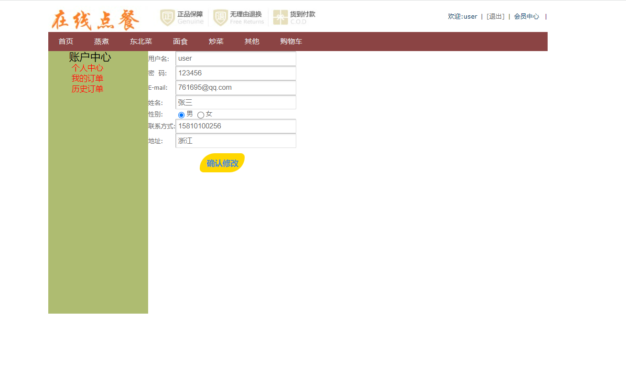Click the 无理由退换 Free Returns badge
Screen dimensions: 626x380
click(238, 17)
